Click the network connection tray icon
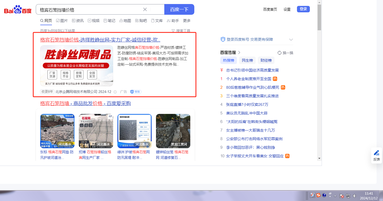This screenshot has width=383, height=201. tap(348, 196)
